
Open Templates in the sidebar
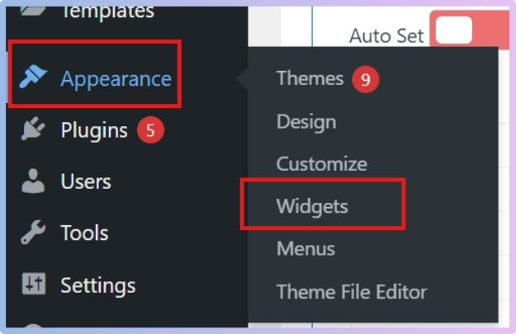107,12
